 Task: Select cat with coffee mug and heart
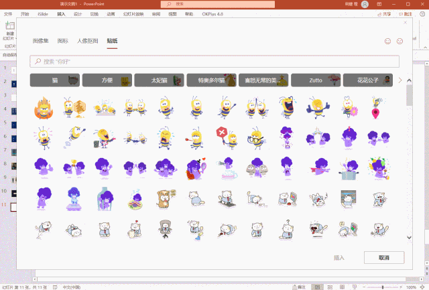pos(134,230)
